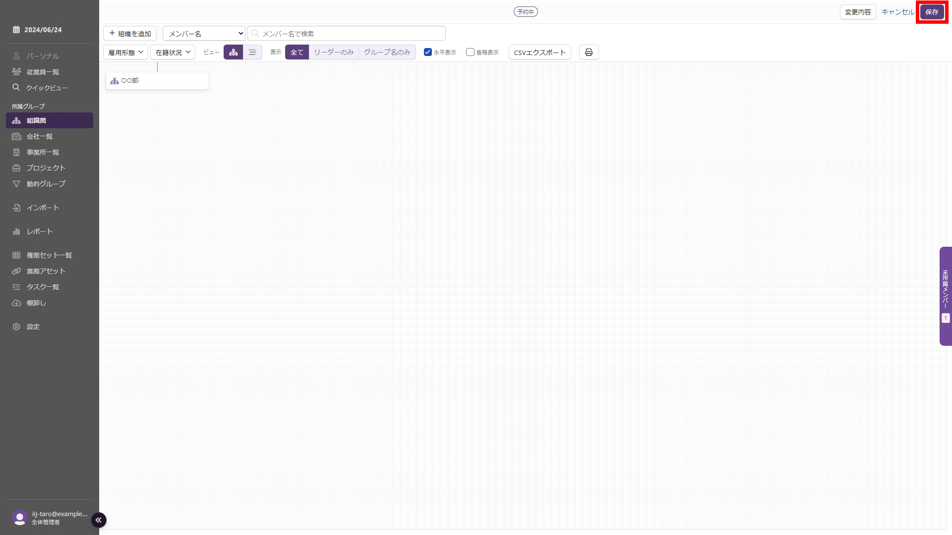Enable the 省略表示 checkbox
The width and height of the screenshot is (952, 535).
point(470,52)
